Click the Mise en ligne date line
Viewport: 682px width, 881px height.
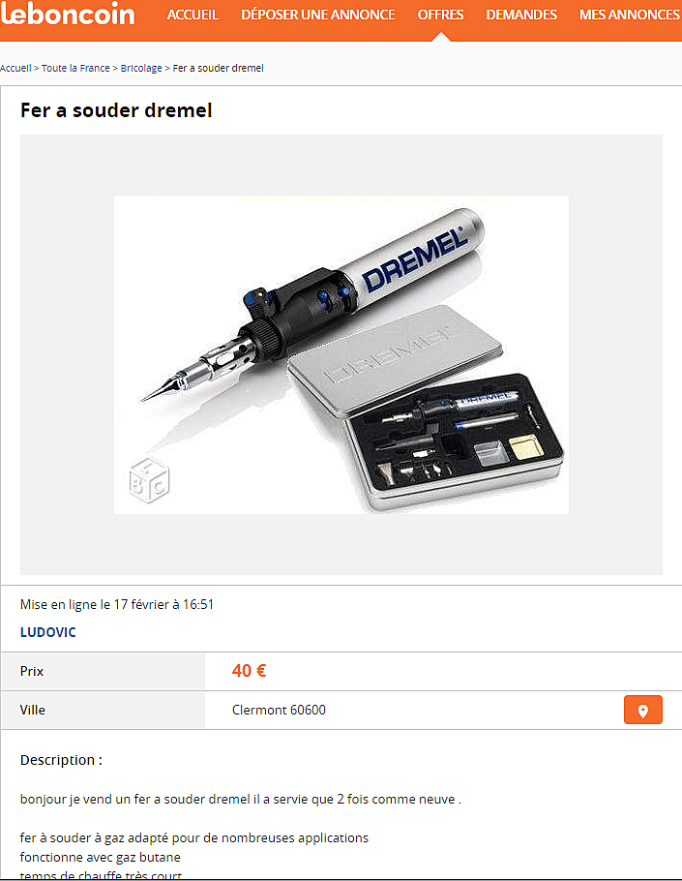coord(117,604)
